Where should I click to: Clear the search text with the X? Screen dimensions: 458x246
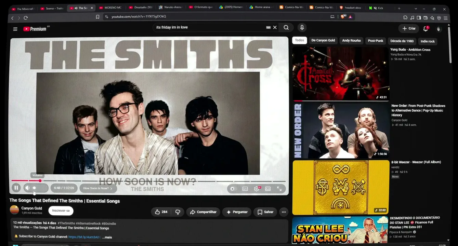[x=275, y=27]
